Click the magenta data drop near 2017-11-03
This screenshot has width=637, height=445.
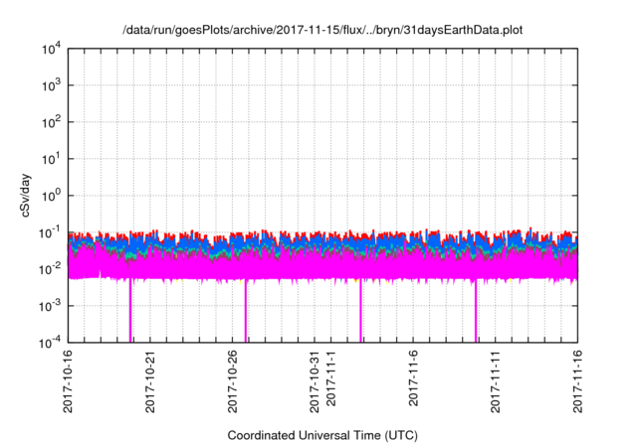[360, 311]
